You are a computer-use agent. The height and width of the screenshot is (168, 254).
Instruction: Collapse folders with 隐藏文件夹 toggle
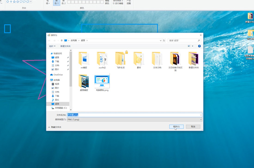tap(55, 127)
